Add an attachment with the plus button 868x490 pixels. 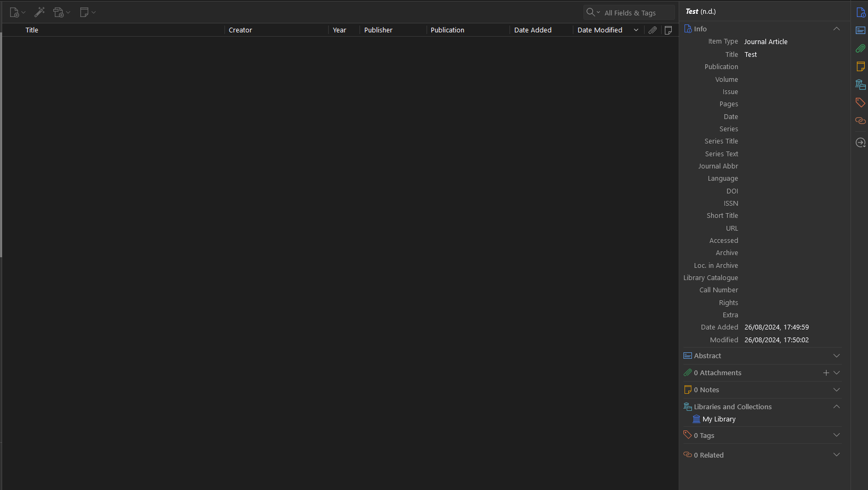(x=826, y=373)
